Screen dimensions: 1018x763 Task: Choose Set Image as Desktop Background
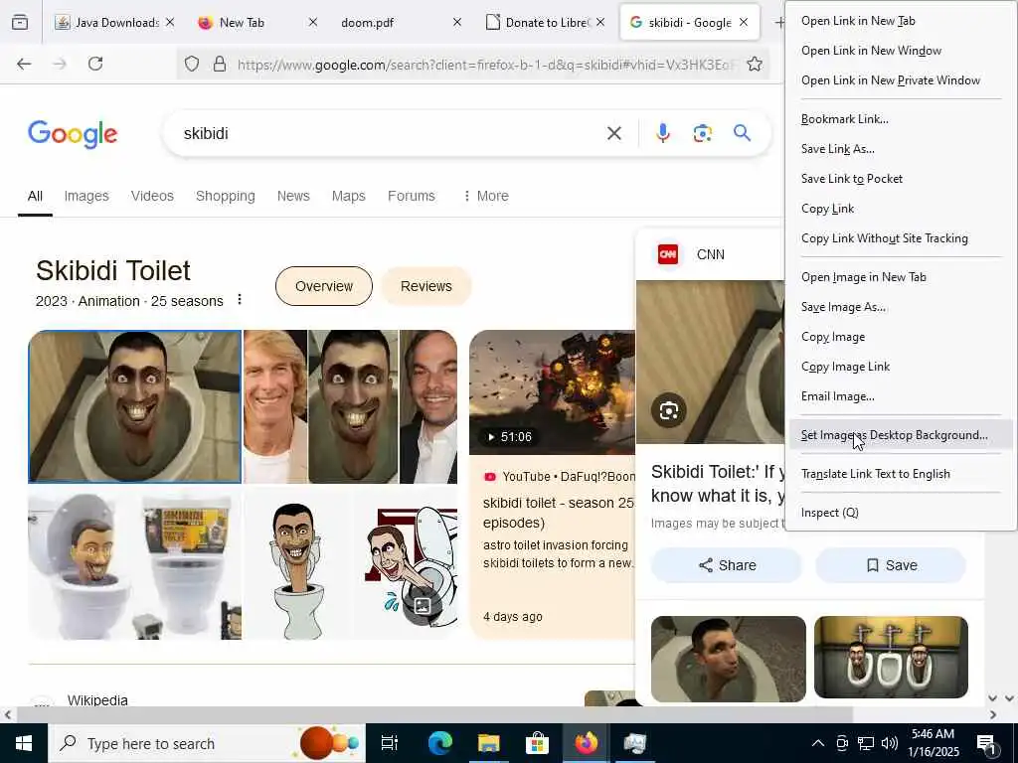900,435
